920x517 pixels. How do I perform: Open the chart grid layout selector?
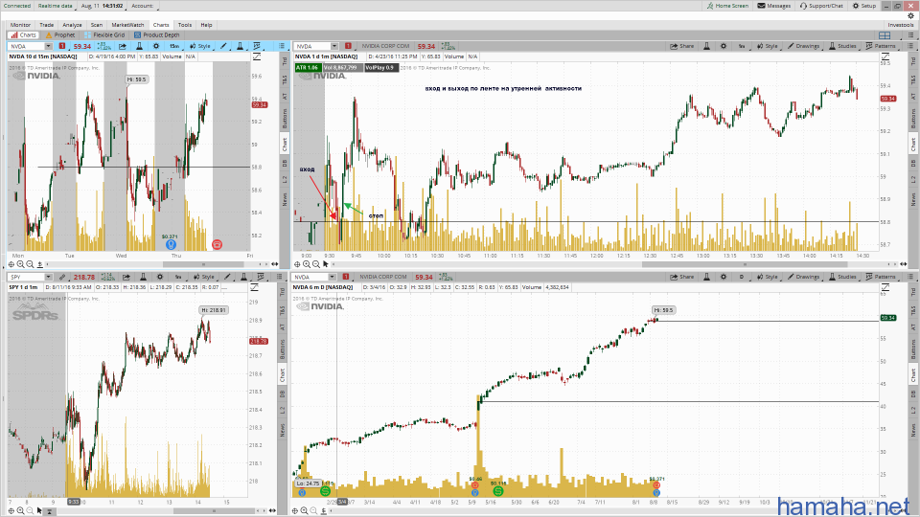pyautogui.click(x=885, y=35)
